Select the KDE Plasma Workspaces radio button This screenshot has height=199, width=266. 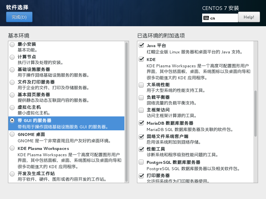point(12,148)
